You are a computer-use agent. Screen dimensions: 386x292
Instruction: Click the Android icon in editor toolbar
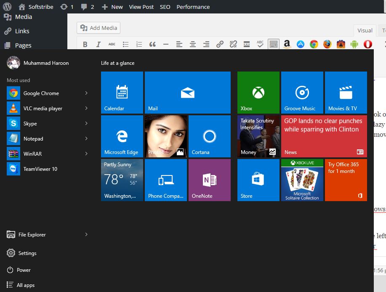click(x=354, y=44)
